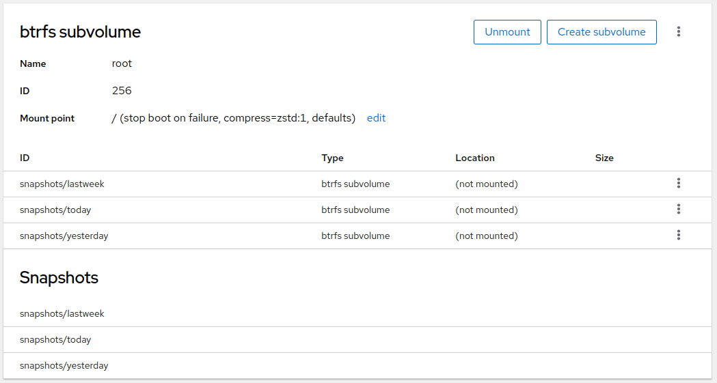This screenshot has width=717, height=383.
Task: Click the Type cell of snapshots/lastweek row
Action: tap(355, 184)
